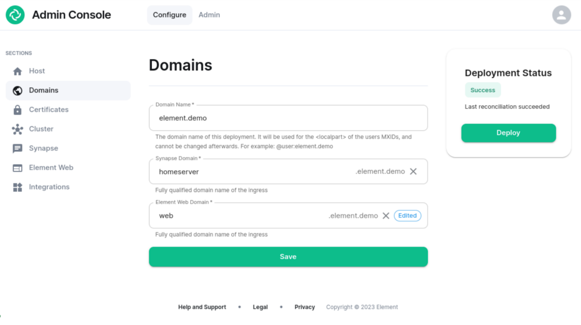Focus the Domain Name input field

(x=288, y=118)
